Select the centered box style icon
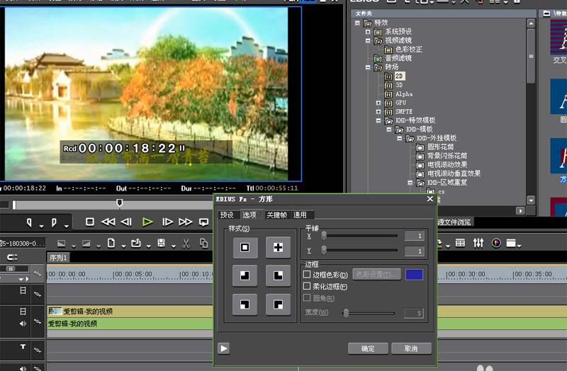 (245, 248)
